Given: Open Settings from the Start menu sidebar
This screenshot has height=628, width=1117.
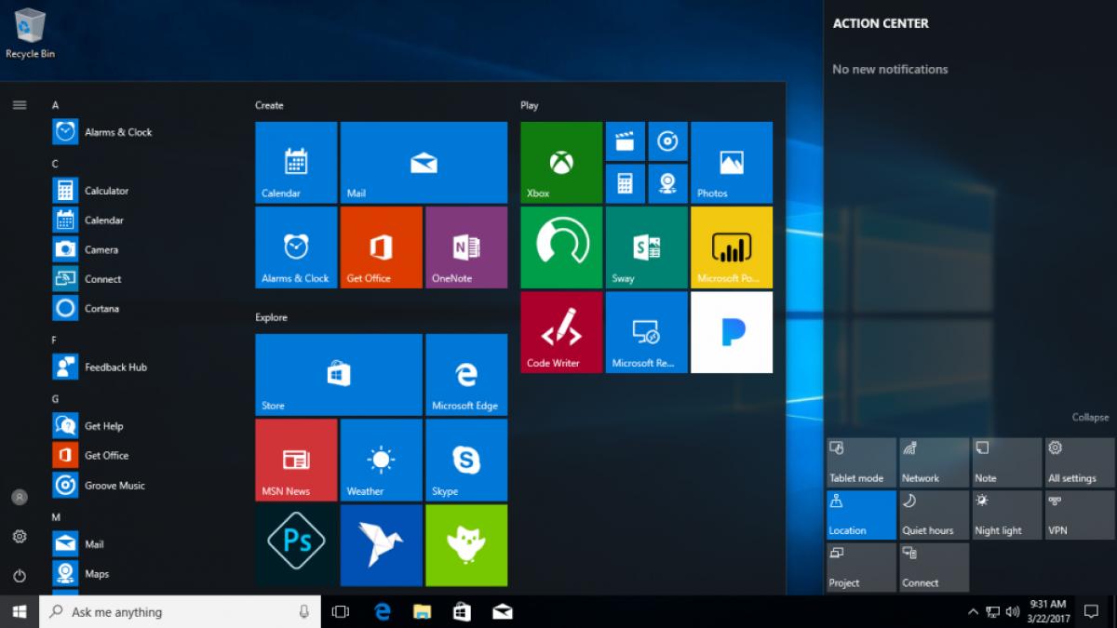Looking at the screenshot, I should 20,537.
